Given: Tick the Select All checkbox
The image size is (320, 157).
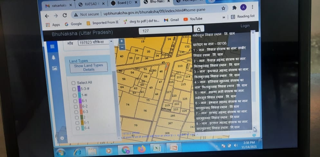Looking at the screenshot, I should point(73,83).
